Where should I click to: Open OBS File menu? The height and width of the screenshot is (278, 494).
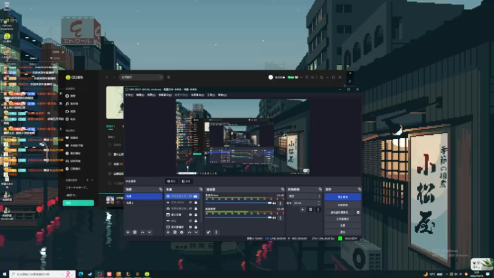[x=129, y=95]
